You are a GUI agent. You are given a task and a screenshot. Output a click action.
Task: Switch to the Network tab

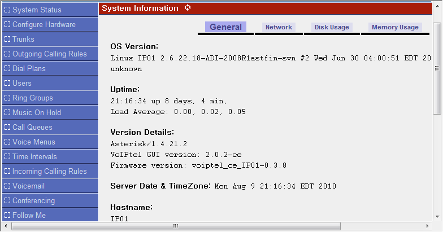click(x=279, y=27)
